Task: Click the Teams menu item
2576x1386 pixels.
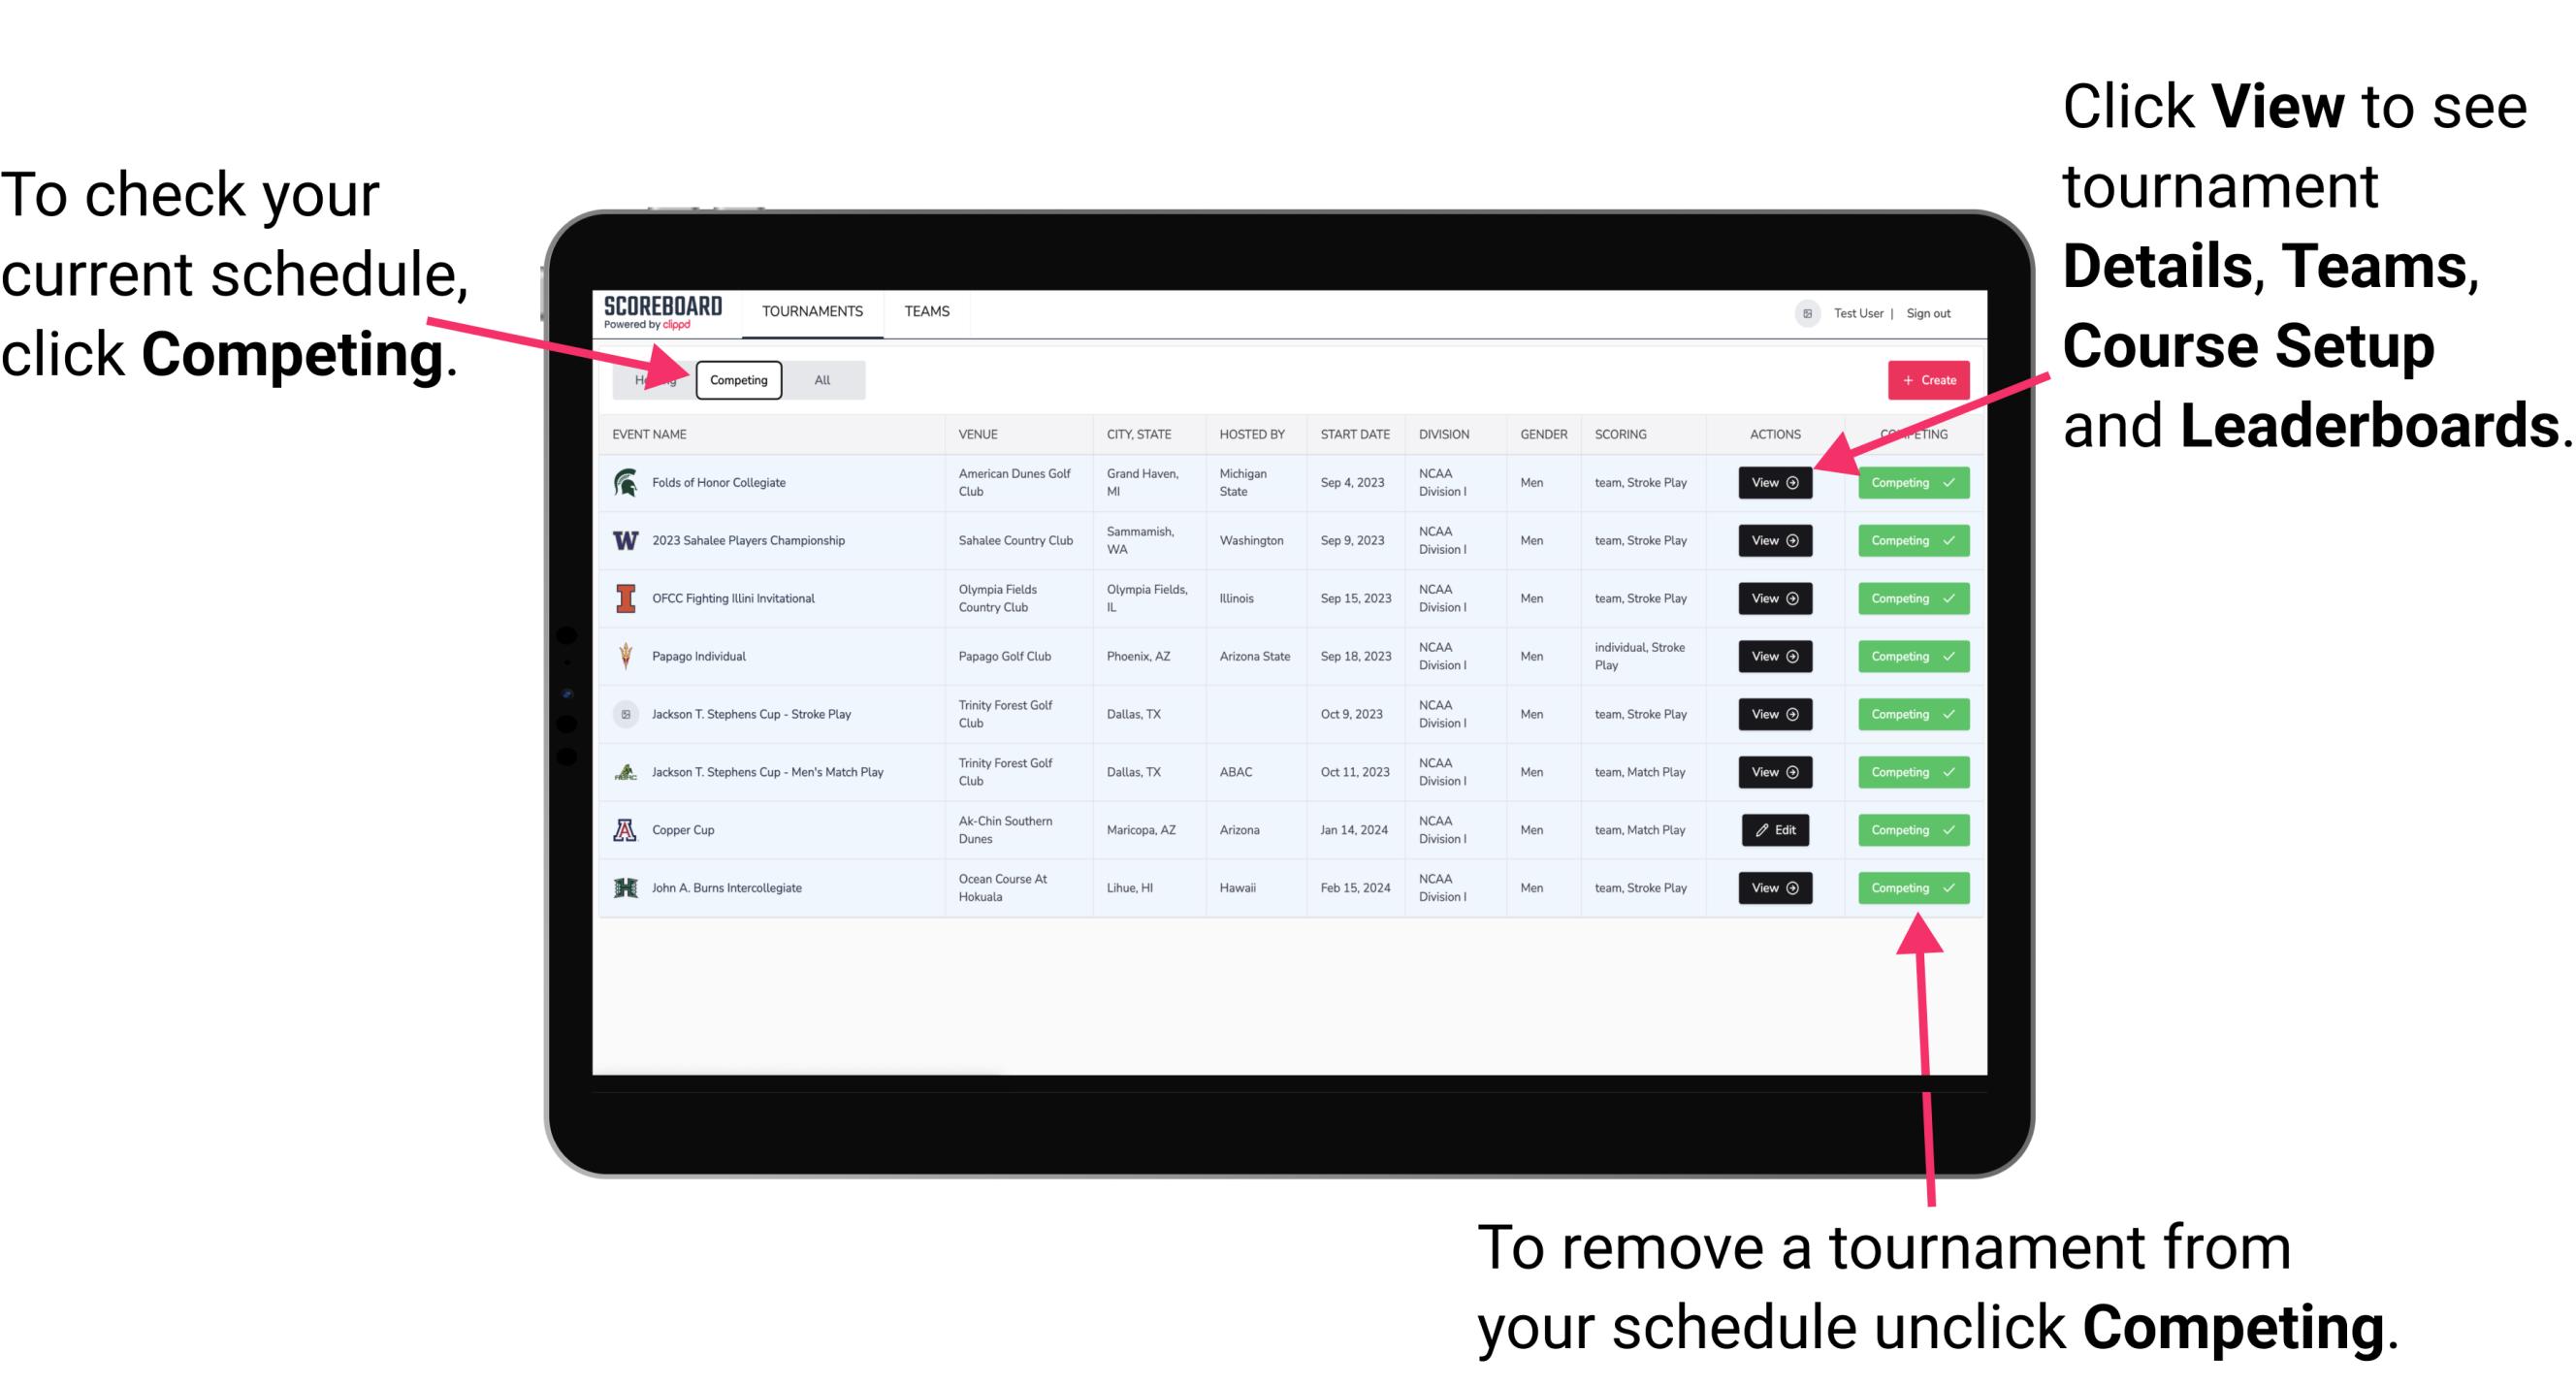Action: tap(928, 310)
